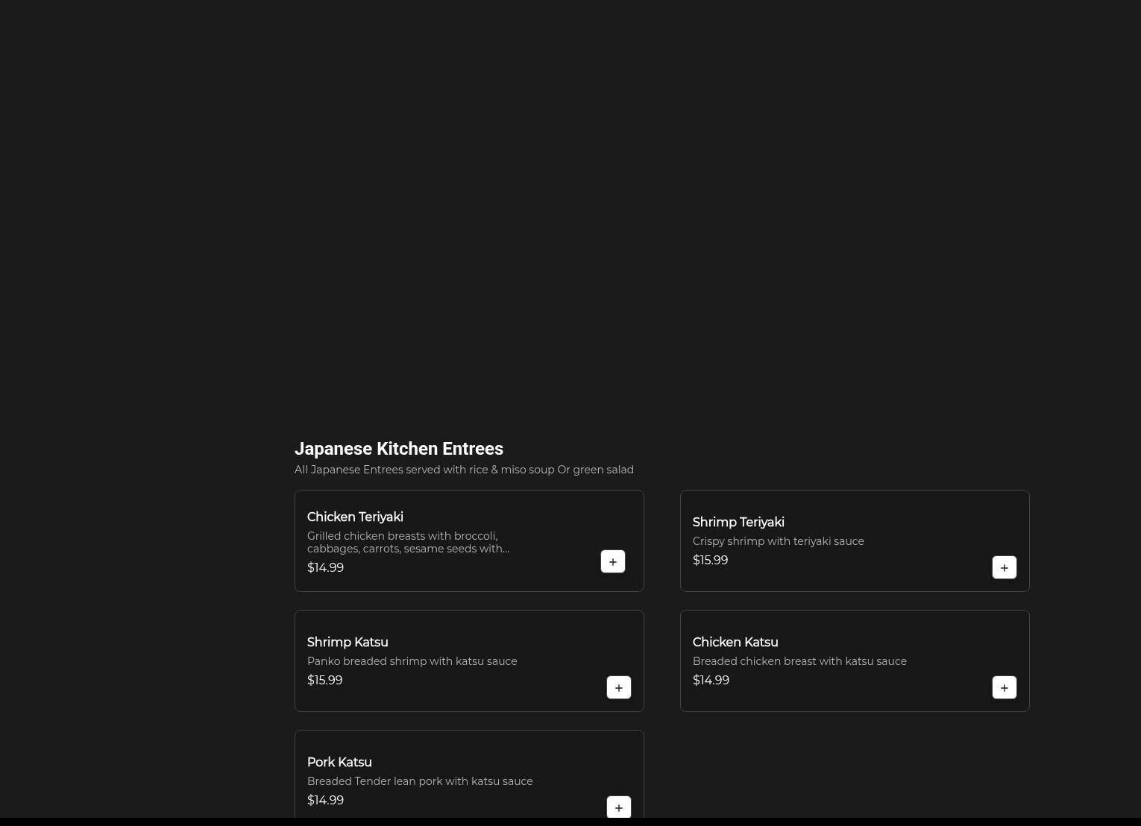Open the Chicken Teriyaki item title

[355, 517]
